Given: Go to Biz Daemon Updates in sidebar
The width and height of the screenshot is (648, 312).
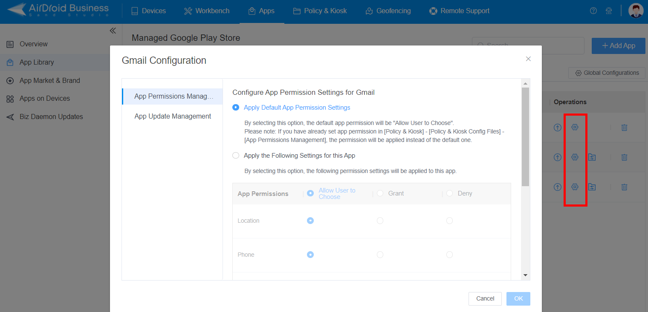Looking at the screenshot, I should tap(51, 117).
